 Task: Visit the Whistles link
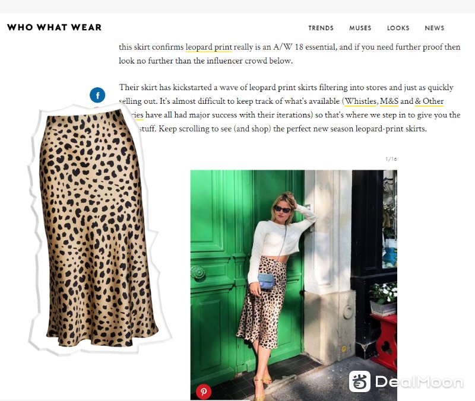(360, 101)
